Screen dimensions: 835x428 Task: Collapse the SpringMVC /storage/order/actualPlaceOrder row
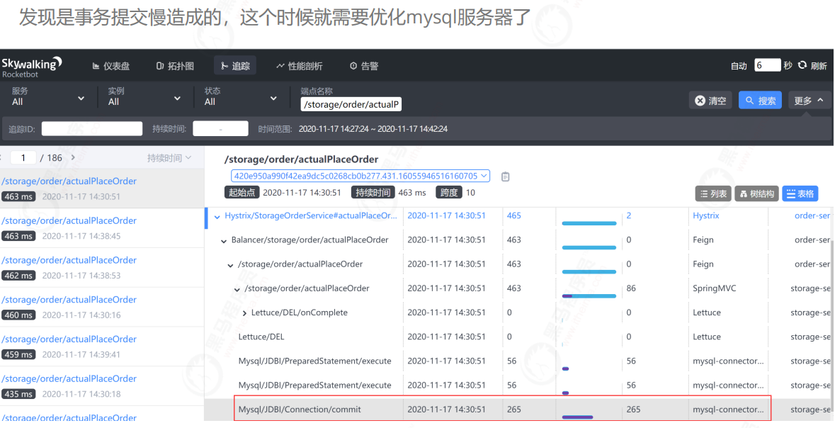237,289
